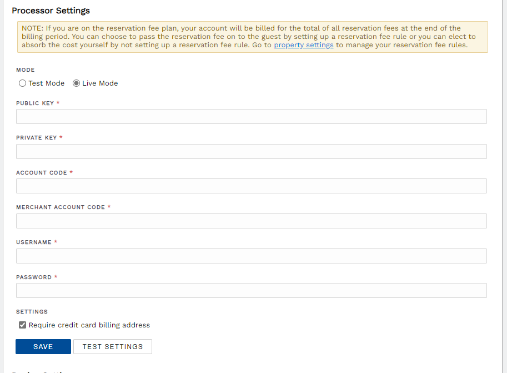Click the SETTINGS section label
Viewport: 507px width, 373px height.
31,312
